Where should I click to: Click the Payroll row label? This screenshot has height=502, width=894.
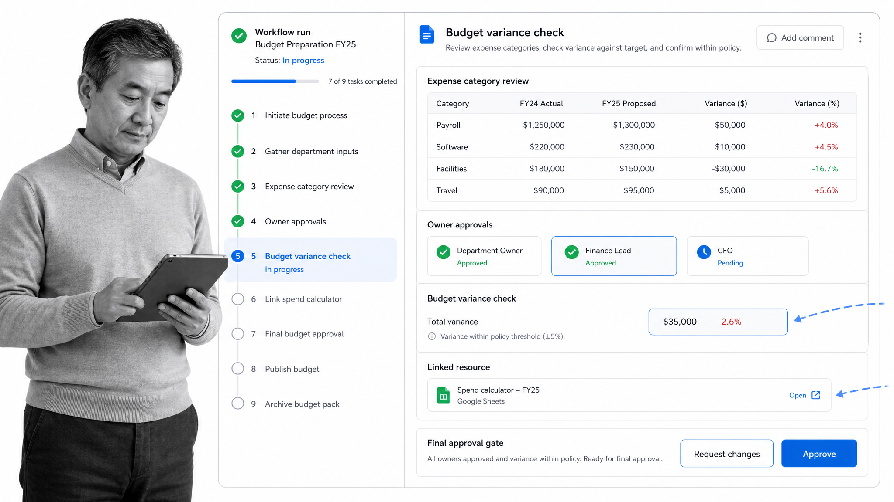448,125
